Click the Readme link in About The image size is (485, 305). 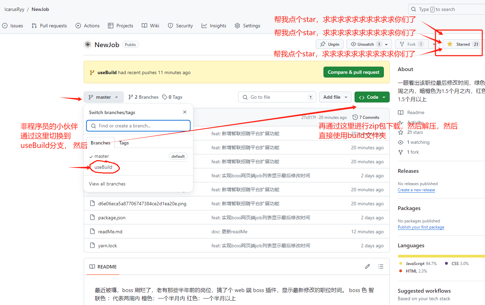pyautogui.click(x=411, y=112)
